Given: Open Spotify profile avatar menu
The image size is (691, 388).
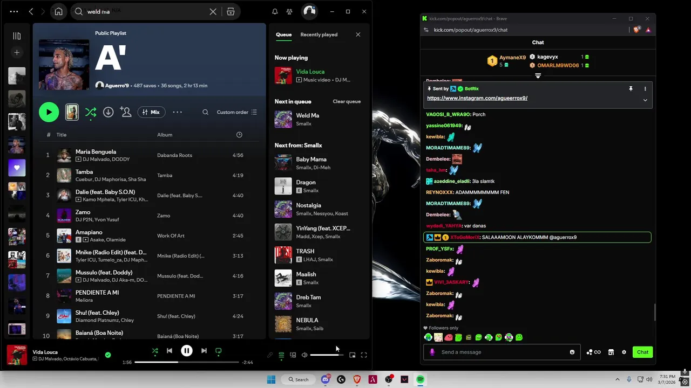Looking at the screenshot, I should point(309,11).
